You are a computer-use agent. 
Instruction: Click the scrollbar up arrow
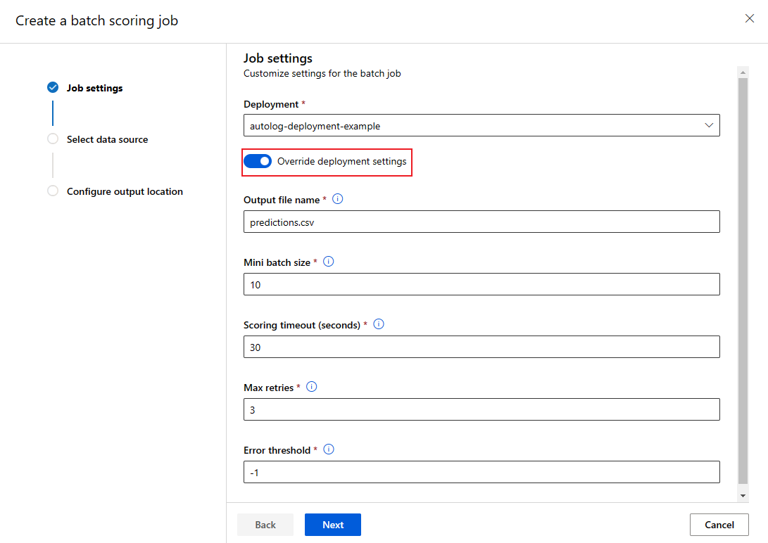pyautogui.click(x=743, y=71)
